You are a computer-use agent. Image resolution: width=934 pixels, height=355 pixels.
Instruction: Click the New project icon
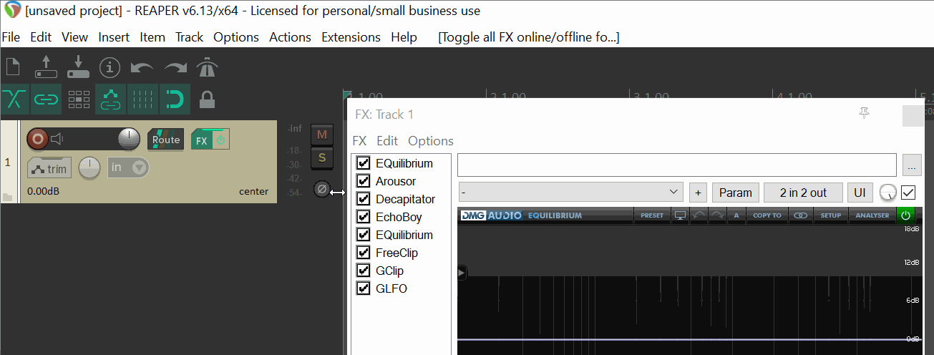[x=12, y=67]
